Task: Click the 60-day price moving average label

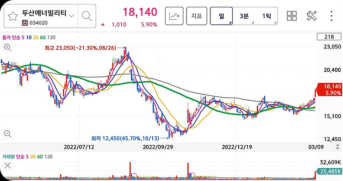Action: pos(43,37)
